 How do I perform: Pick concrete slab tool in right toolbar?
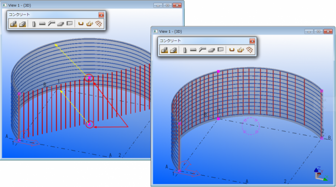[x=211, y=50]
